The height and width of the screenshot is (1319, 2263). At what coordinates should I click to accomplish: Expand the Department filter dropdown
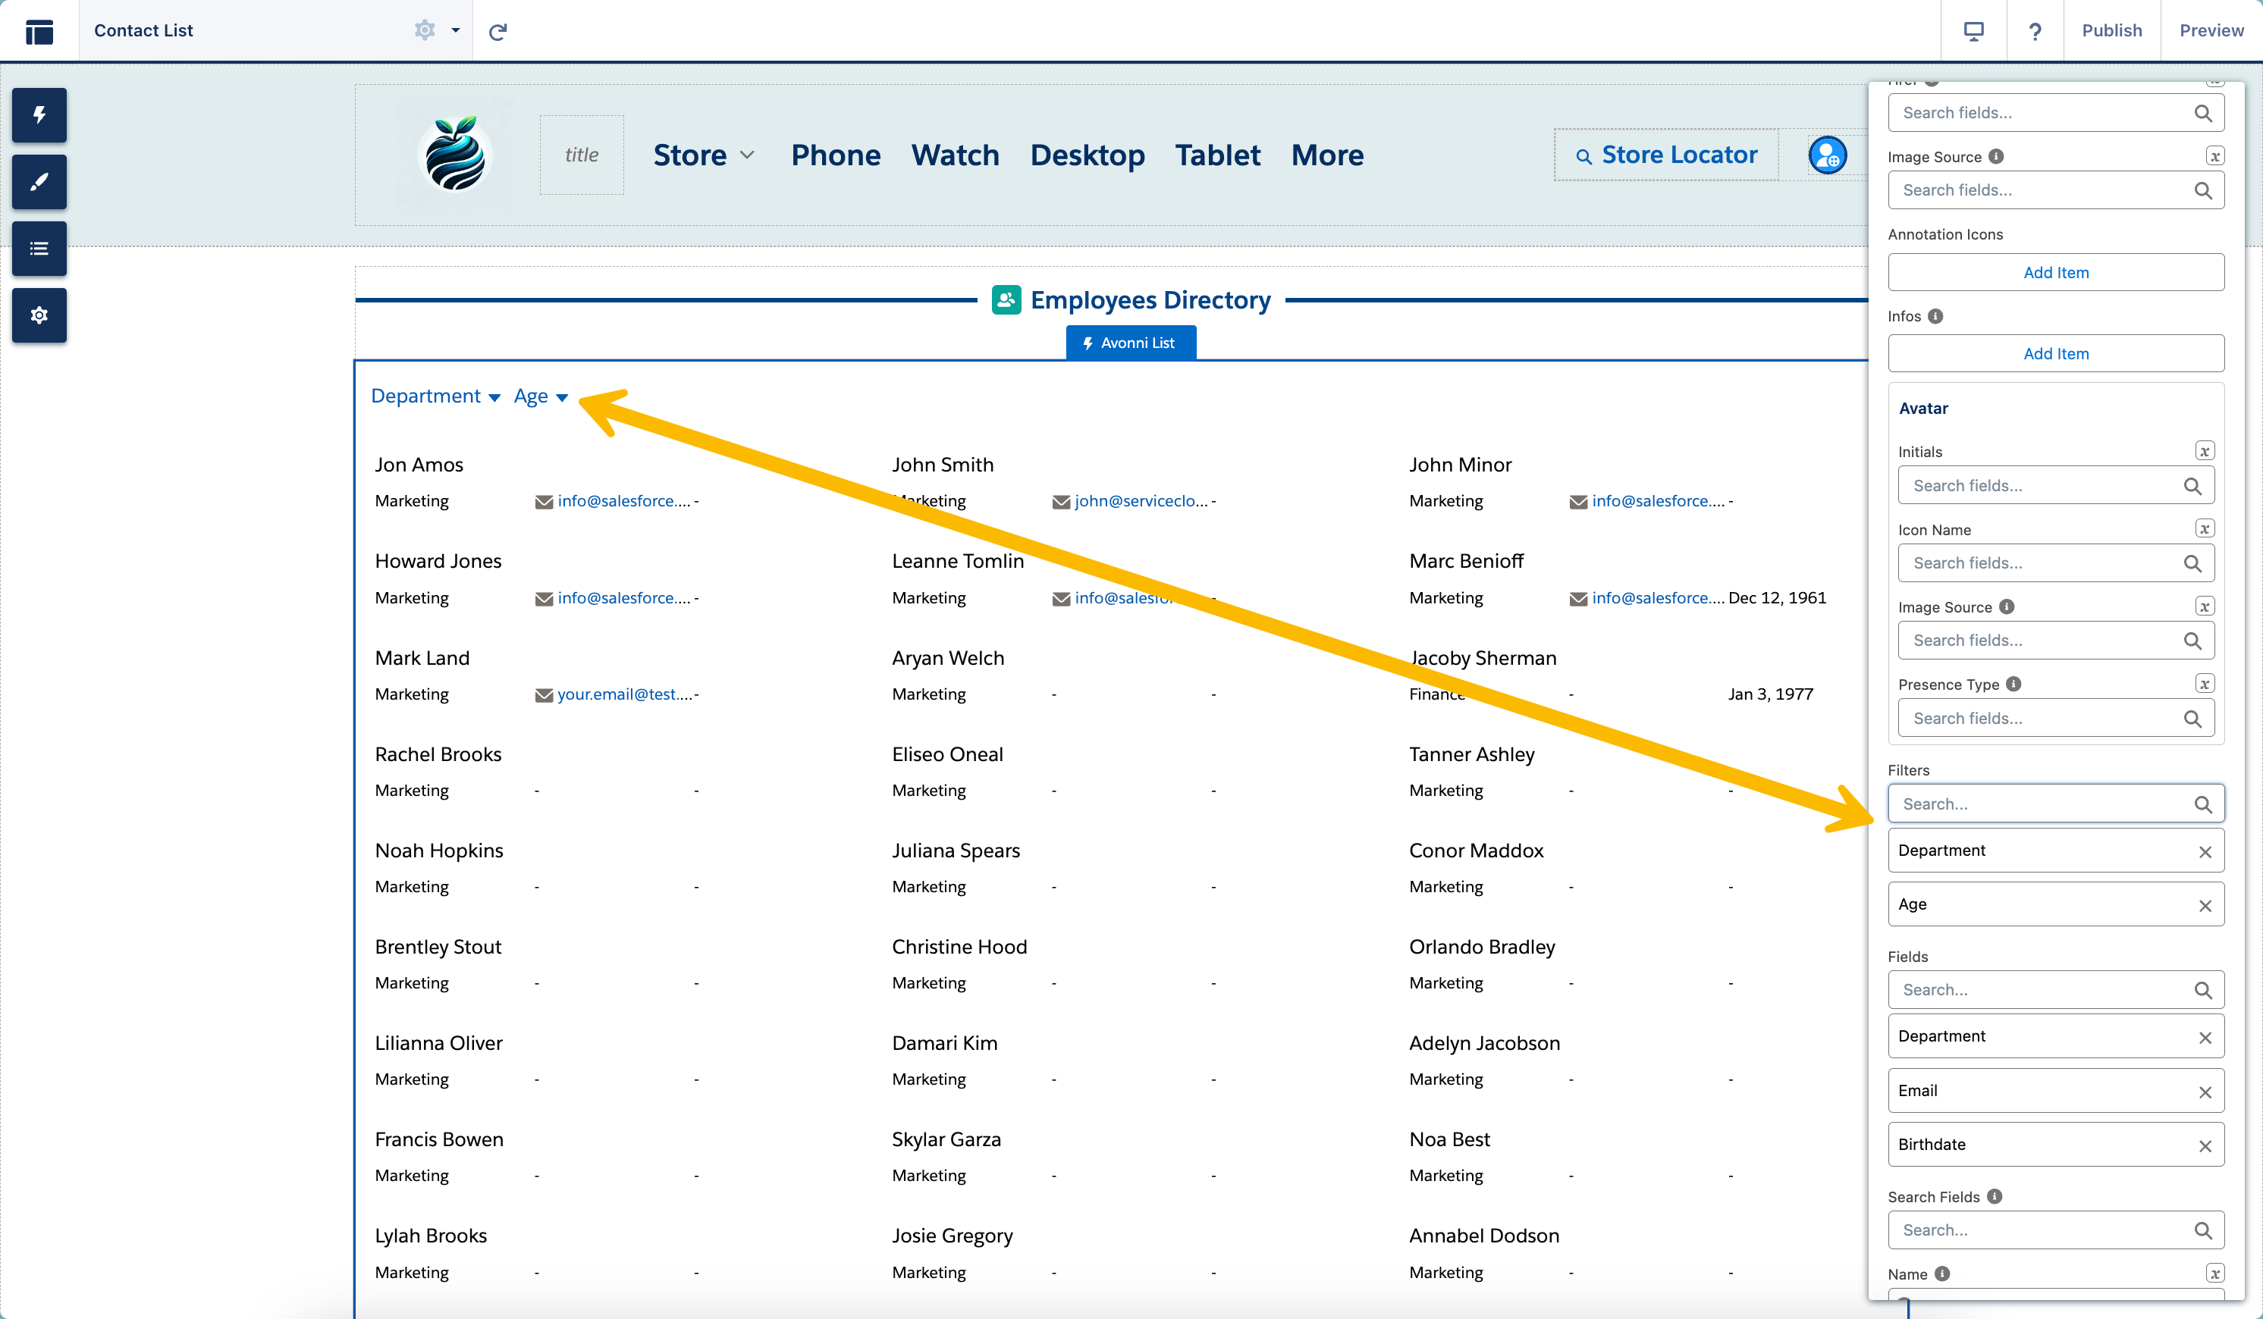[435, 397]
